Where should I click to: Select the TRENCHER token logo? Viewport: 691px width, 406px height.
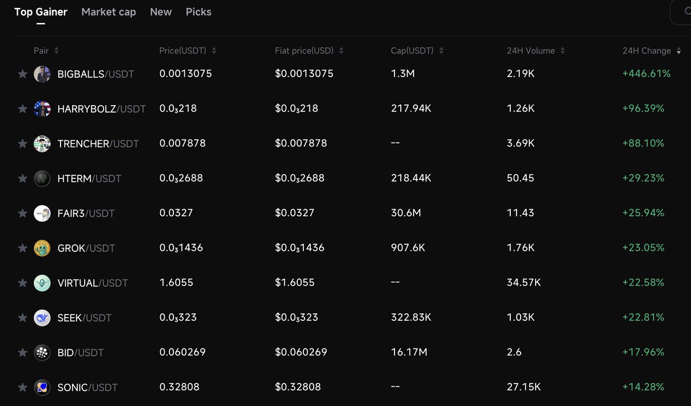pos(42,143)
